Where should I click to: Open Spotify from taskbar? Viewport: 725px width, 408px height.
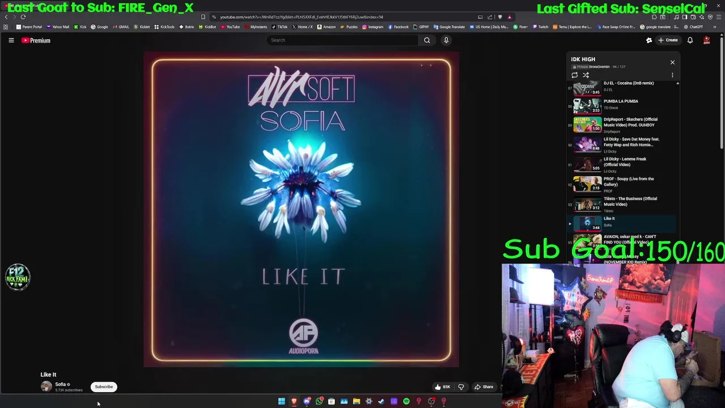click(406, 402)
